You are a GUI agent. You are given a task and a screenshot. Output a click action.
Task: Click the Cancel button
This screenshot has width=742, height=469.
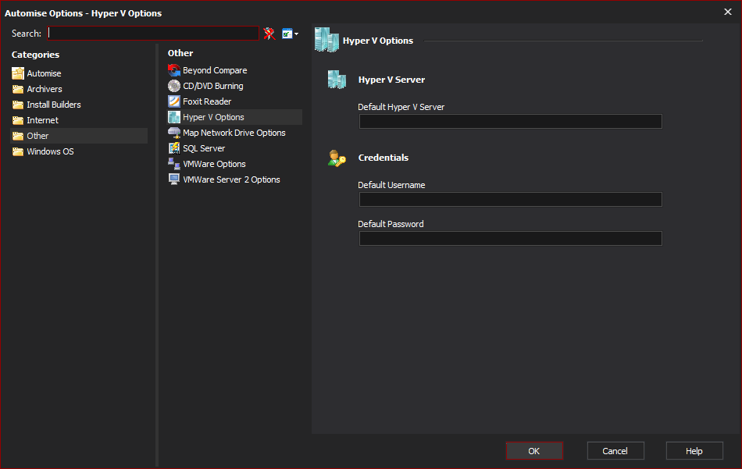pos(615,450)
